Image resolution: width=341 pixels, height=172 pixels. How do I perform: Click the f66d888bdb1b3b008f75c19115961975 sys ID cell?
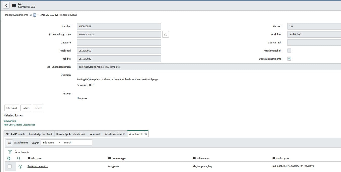pyautogui.click(x=293, y=166)
